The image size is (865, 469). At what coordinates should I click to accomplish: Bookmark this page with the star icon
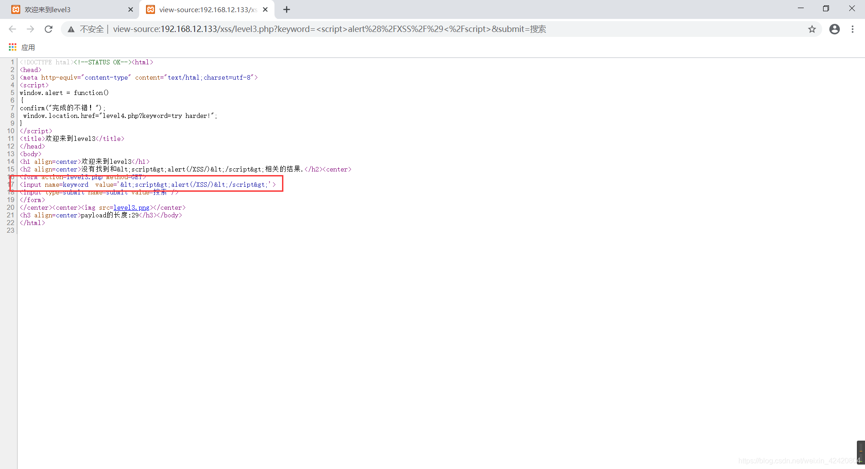(x=812, y=29)
